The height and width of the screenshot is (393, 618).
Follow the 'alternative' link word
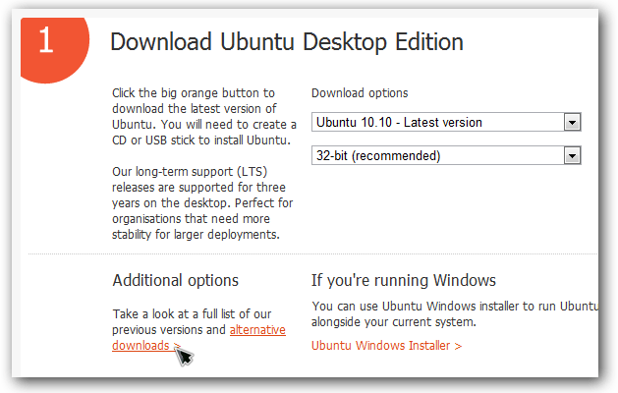coord(257,329)
